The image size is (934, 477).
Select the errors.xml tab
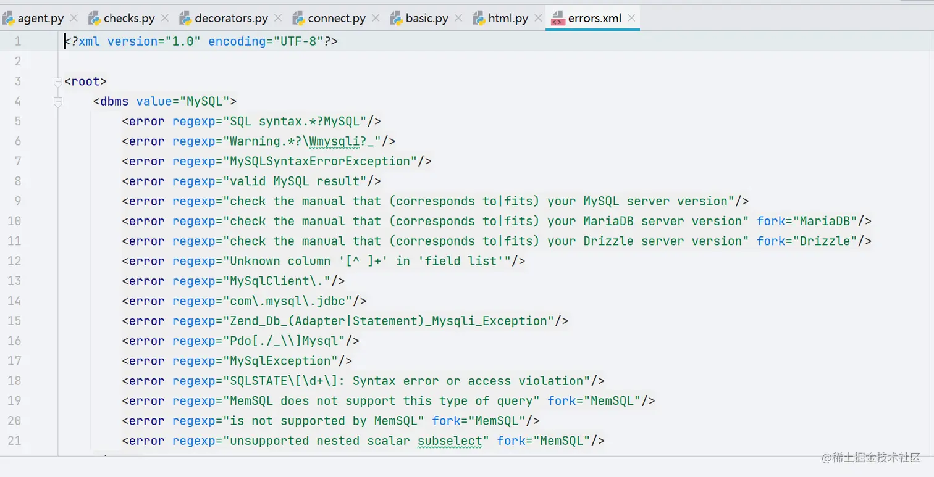[594, 19]
